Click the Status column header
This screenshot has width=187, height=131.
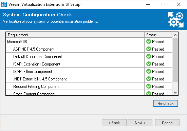point(158,35)
